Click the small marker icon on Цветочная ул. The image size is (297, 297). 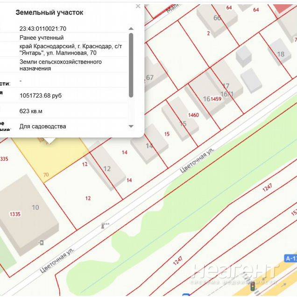(x=104, y=226)
